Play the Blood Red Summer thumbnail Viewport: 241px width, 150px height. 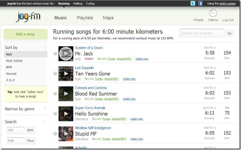click(66, 94)
